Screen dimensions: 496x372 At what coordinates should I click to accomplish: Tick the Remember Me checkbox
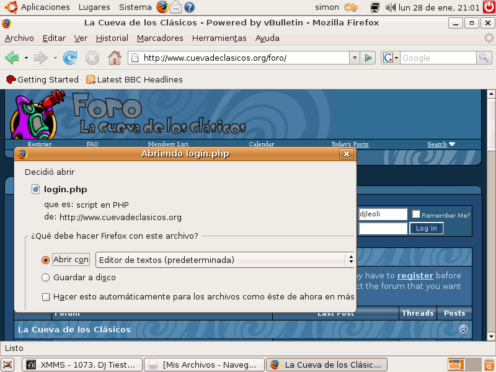(415, 214)
